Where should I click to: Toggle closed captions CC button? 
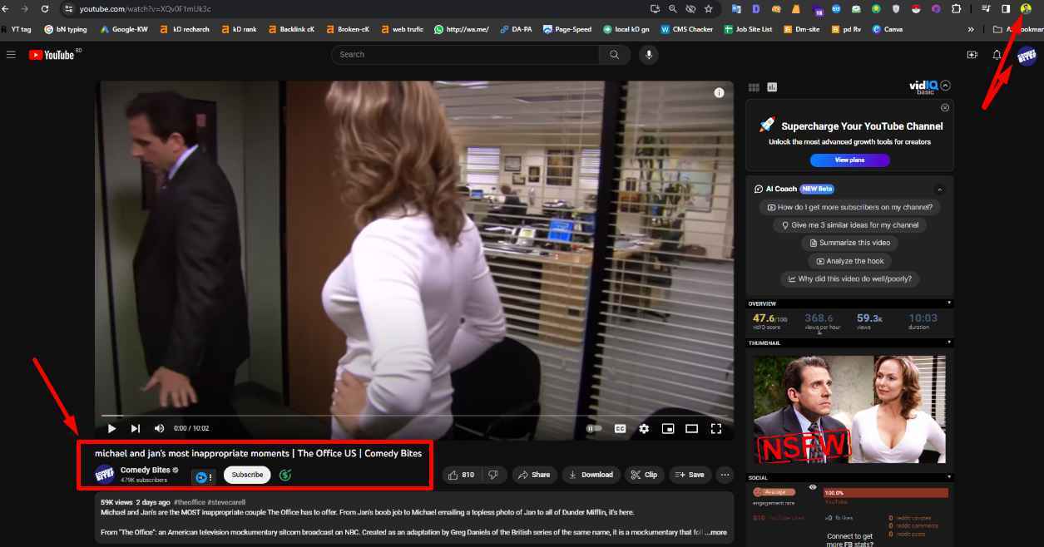click(620, 429)
